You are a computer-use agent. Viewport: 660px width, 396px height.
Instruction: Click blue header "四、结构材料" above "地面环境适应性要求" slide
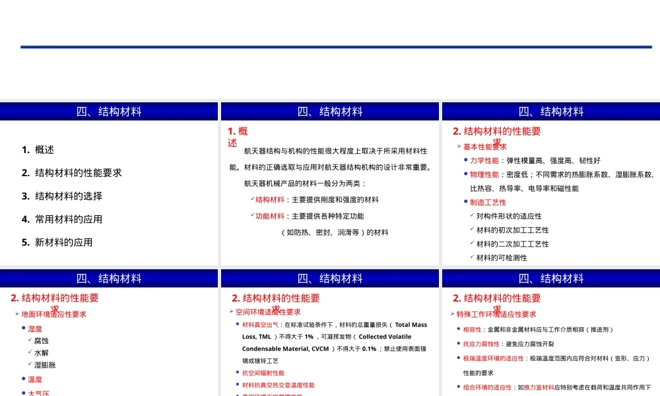coord(109,279)
